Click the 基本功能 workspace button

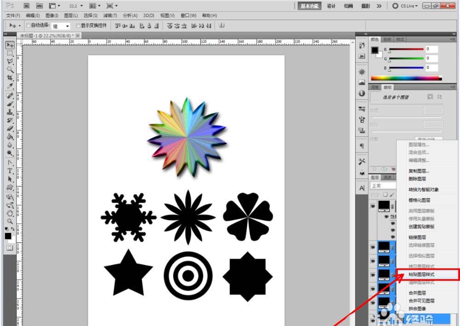click(309, 6)
